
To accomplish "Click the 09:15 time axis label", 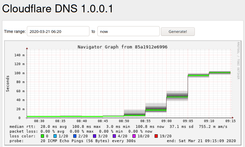I will point(230,121).
